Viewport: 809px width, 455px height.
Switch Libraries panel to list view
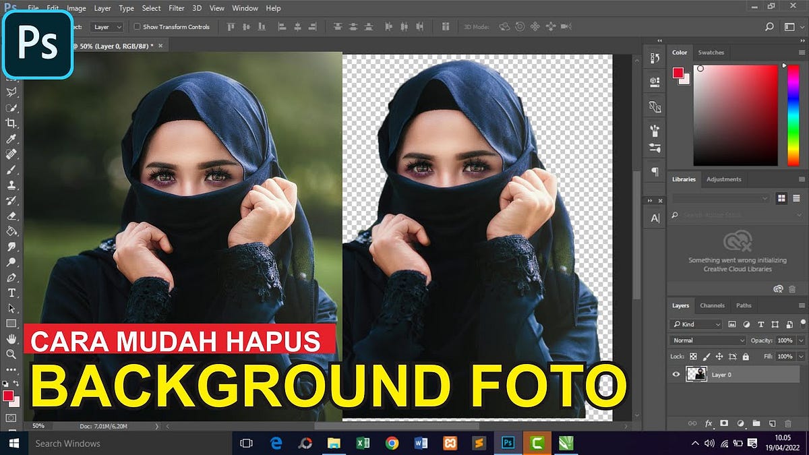tap(796, 198)
